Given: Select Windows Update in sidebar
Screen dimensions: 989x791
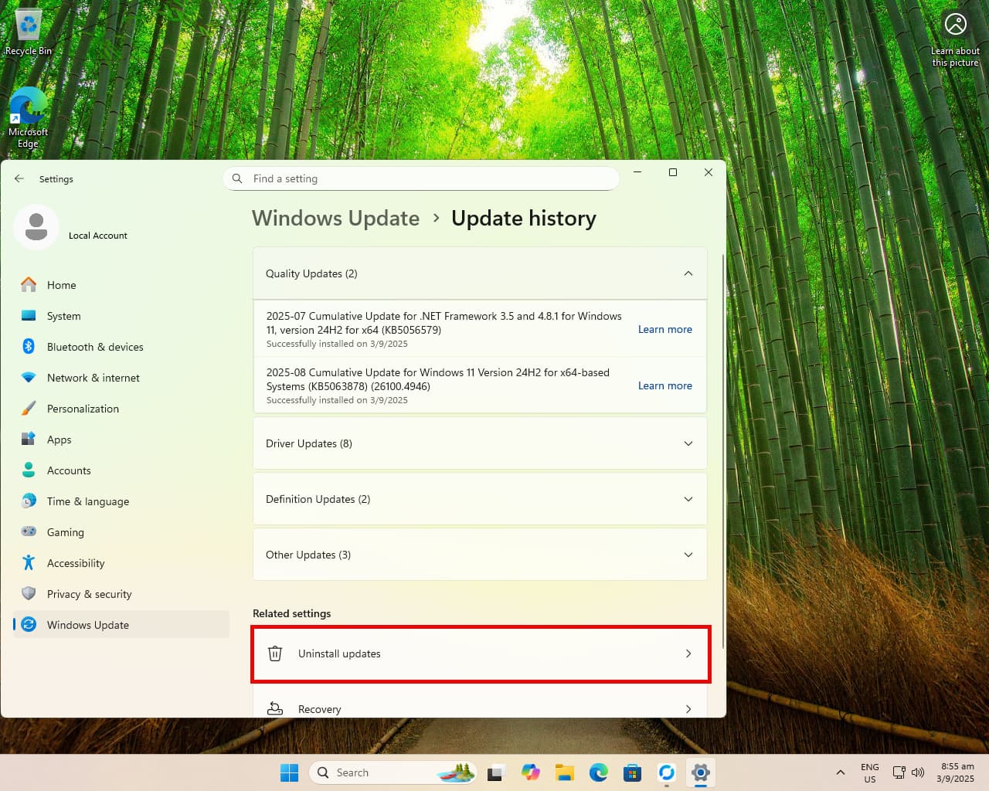Looking at the screenshot, I should pyautogui.click(x=121, y=625).
